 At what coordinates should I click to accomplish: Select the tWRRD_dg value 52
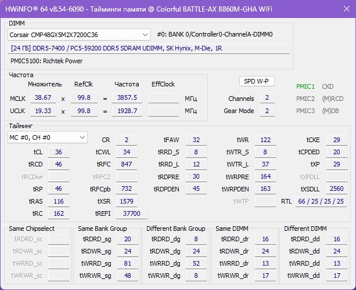tap(196, 263)
